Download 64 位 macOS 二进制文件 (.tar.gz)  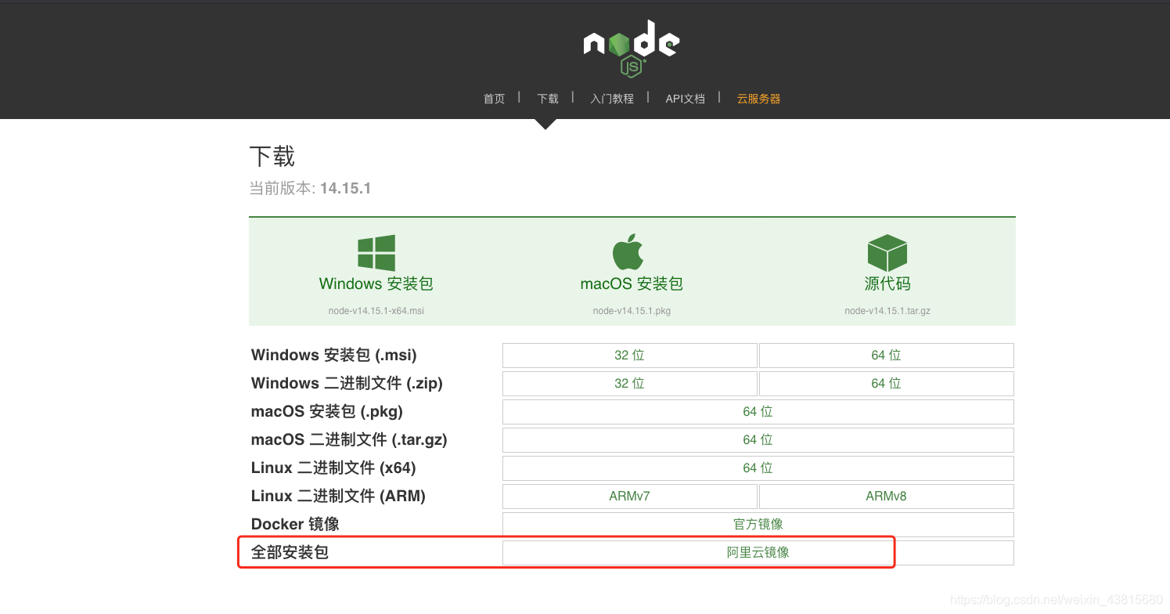758,440
